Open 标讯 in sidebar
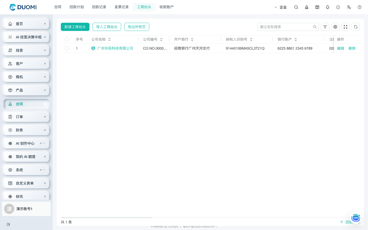 tap(26, 196)
